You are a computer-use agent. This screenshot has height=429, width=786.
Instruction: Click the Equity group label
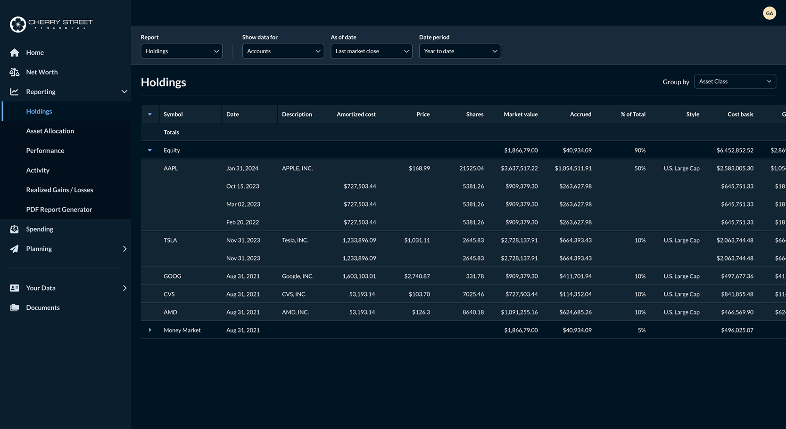pos(172,150)
